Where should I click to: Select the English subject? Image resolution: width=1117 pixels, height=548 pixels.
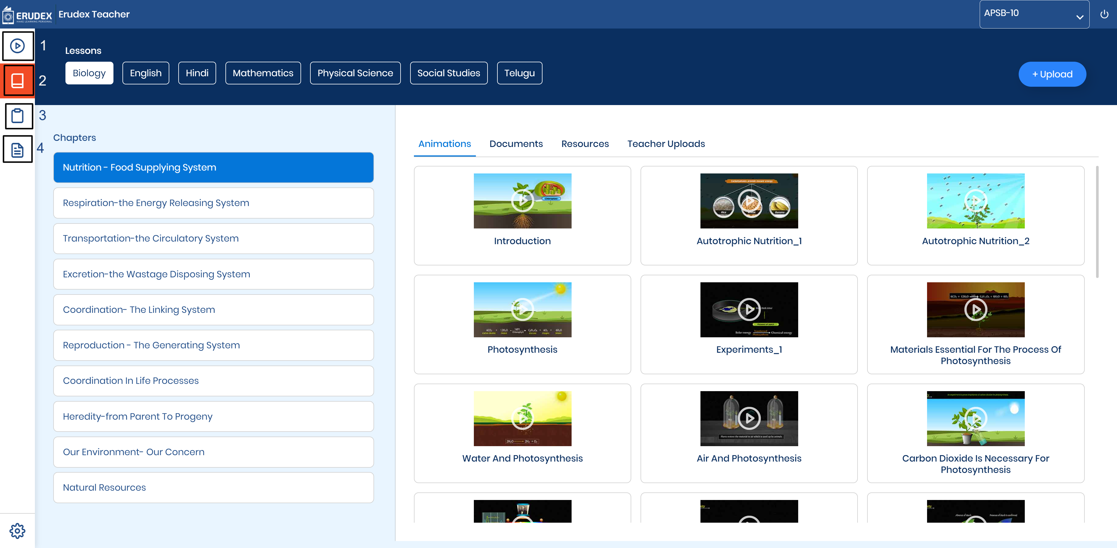click(146, 73)
